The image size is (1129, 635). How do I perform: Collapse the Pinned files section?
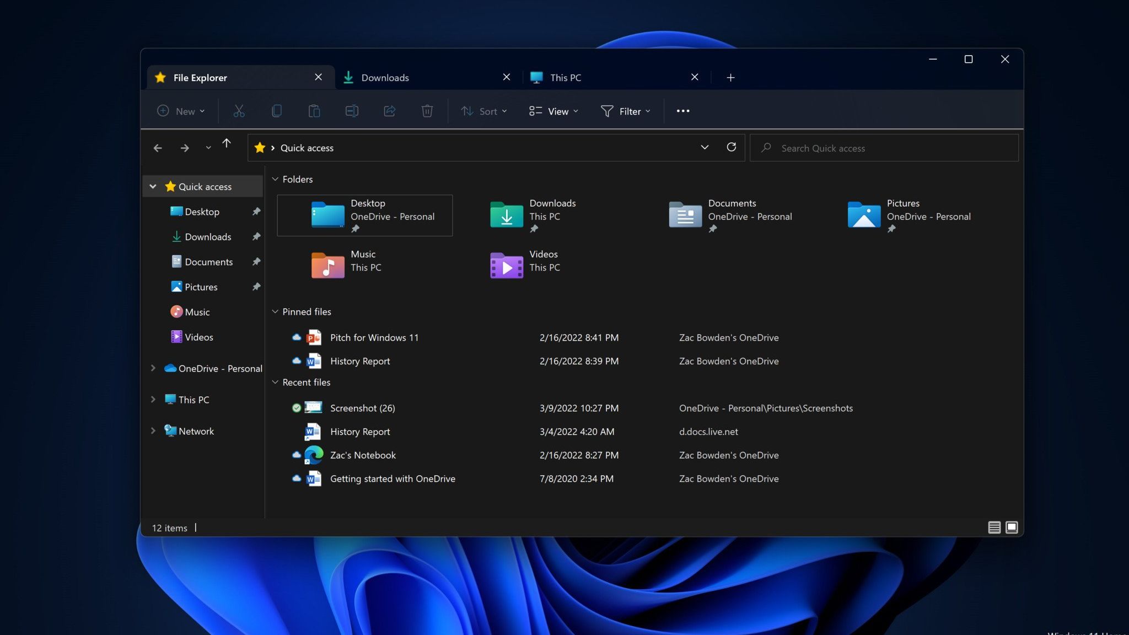275,311
